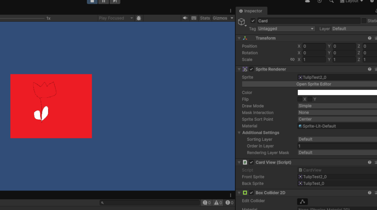This screenshot has height=210, width=377.
Task: Click the keyboard shortcuts icon in Game view
Action: point(194,18)
